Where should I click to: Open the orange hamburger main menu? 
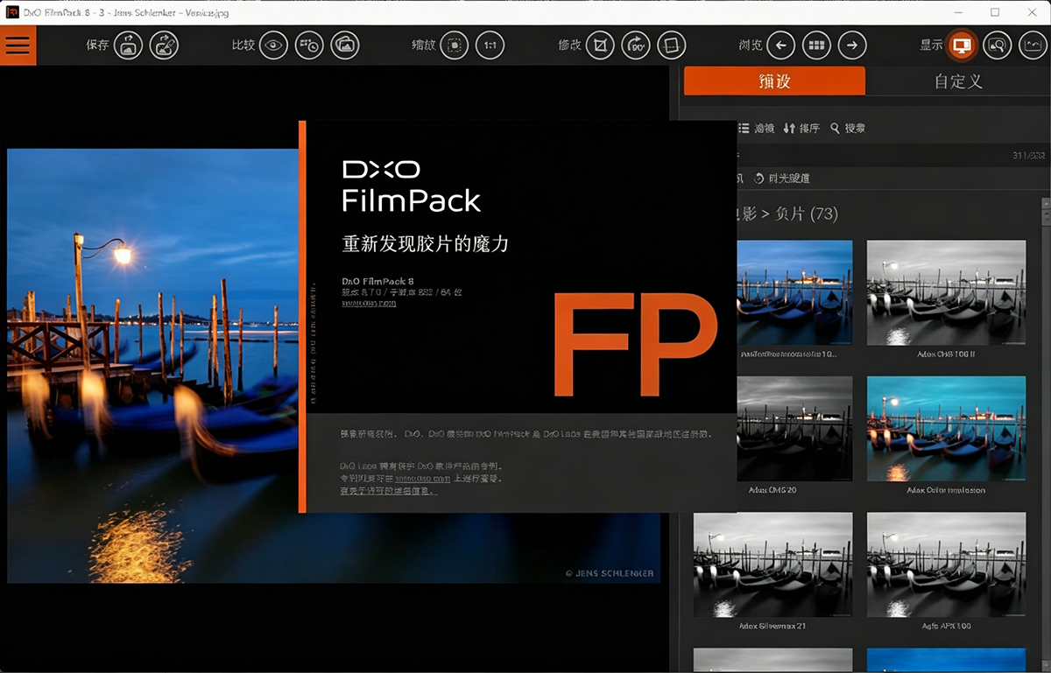pos(18,46)
